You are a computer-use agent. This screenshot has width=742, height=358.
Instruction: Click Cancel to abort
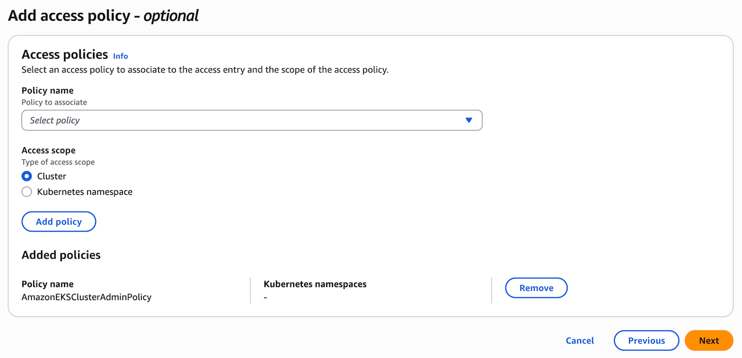[579, 340]
